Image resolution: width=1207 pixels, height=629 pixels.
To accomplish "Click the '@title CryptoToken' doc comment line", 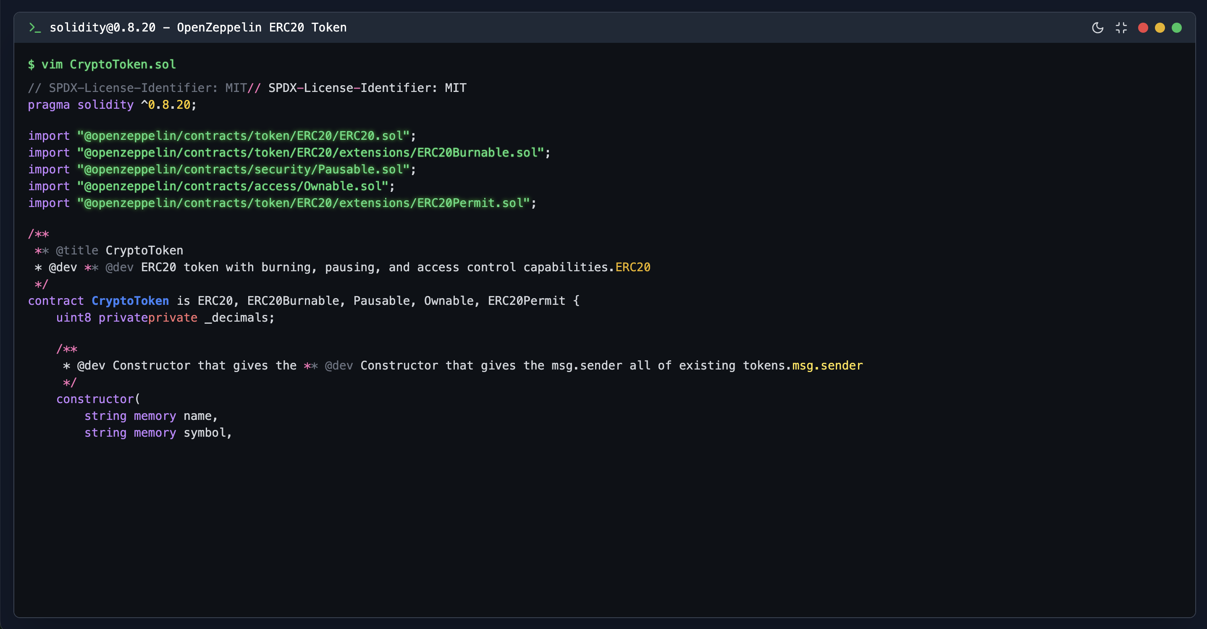I will [109, 251].
